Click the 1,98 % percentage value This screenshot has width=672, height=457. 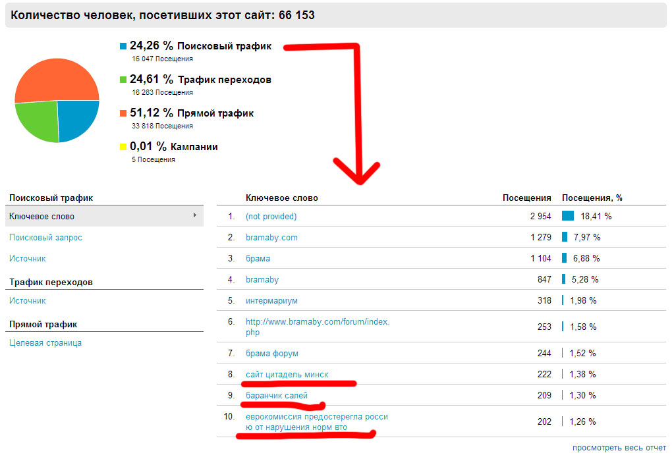click(x=583, y=301)
